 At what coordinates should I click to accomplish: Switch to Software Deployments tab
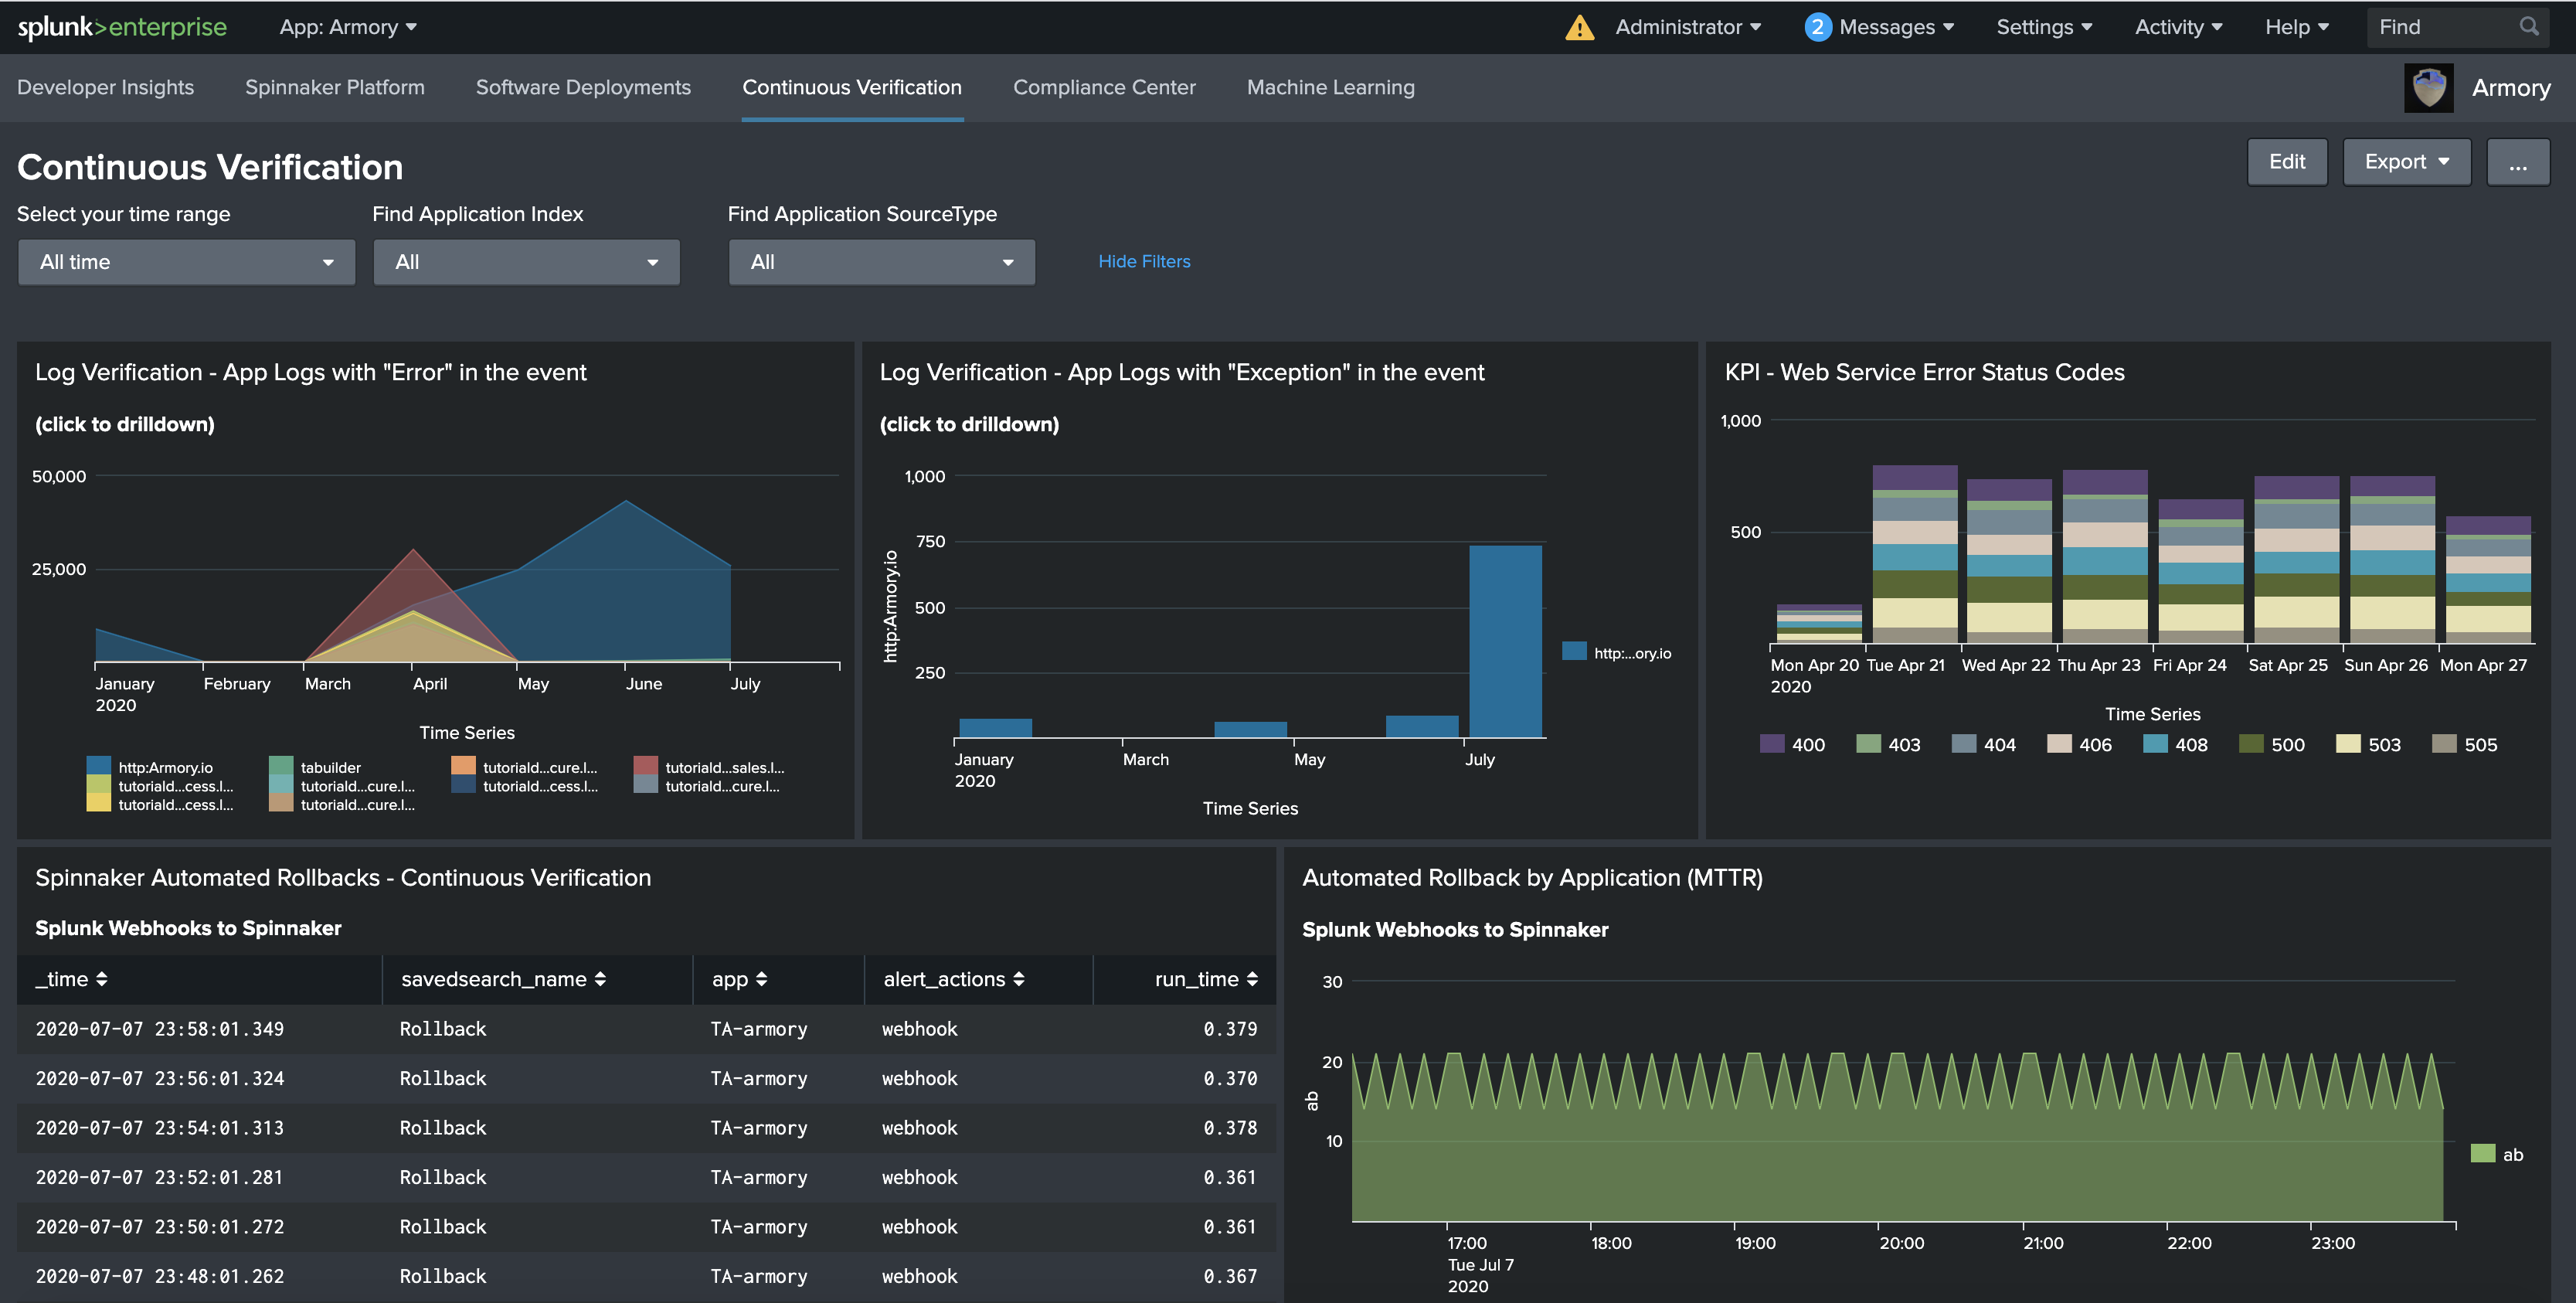click(x=583, y=88)
